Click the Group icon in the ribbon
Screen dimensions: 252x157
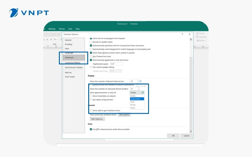pyautogui.click(x=198, y=33)
